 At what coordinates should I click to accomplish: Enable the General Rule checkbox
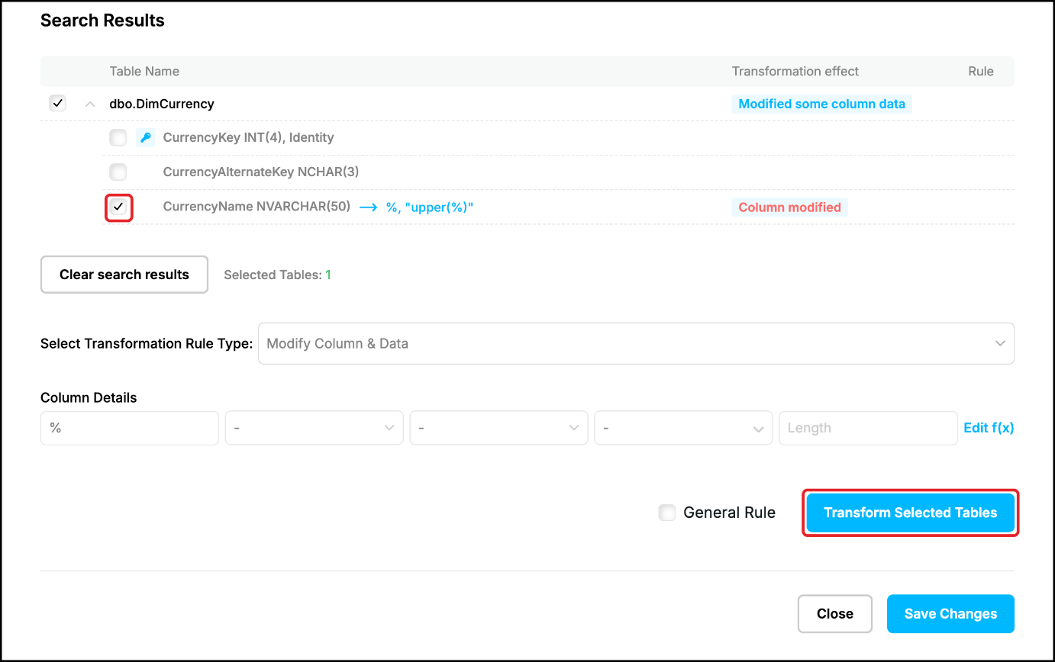[x=667, y=513]
